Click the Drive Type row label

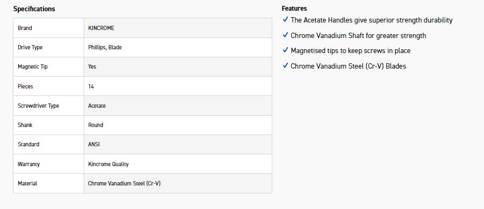30,48
